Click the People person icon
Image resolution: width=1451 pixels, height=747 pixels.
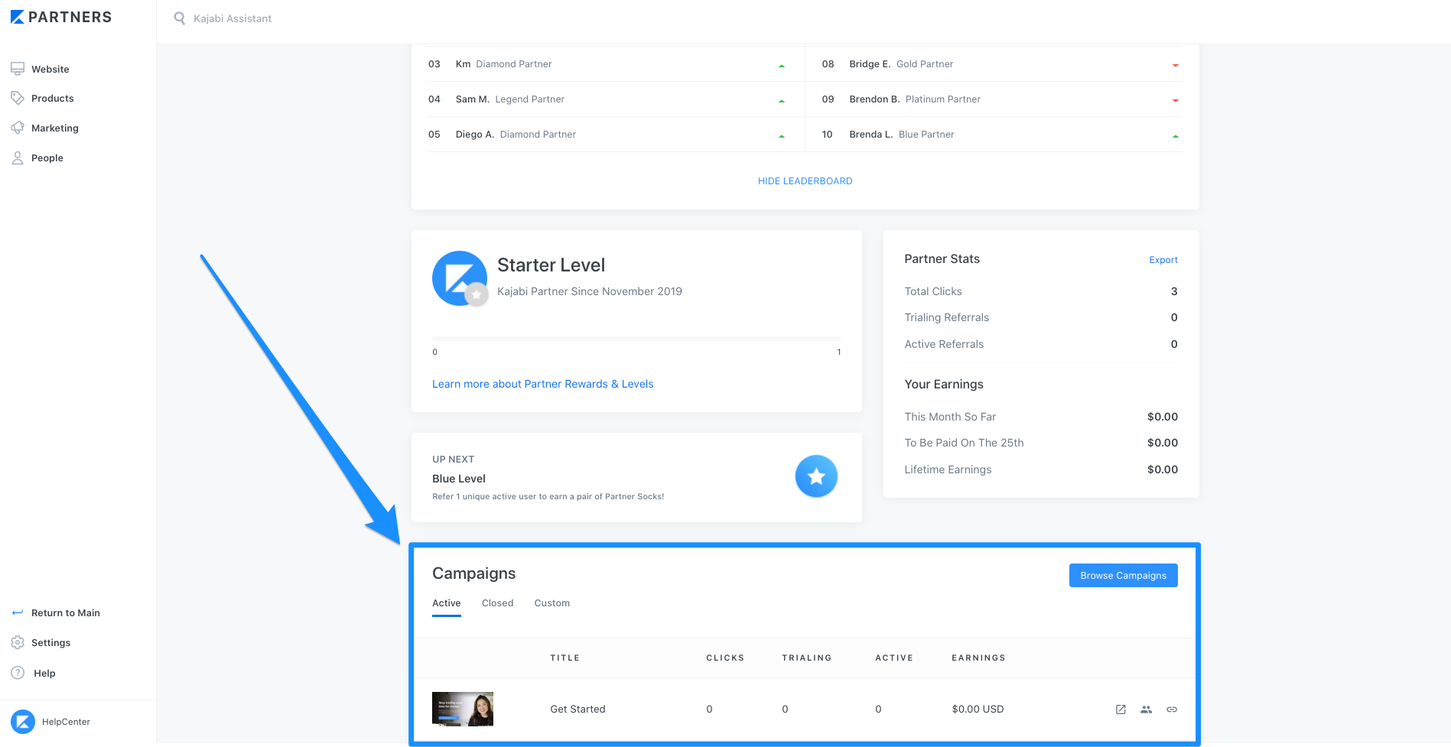coord(18,158)
